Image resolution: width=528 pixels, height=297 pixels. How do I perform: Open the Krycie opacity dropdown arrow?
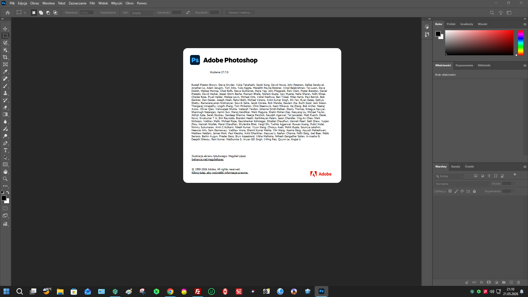(514, 184)
